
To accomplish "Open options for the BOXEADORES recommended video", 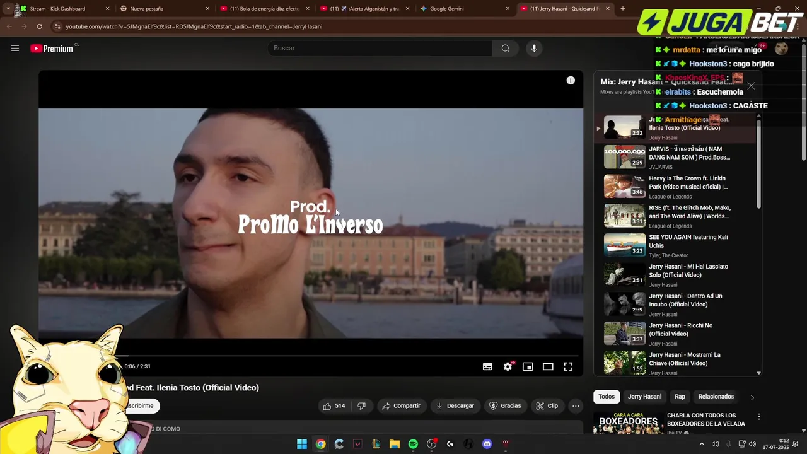I will pos(759,417).
